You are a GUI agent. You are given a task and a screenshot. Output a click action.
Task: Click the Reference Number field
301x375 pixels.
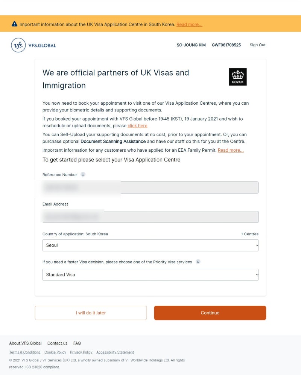click(x=150, y=187)
